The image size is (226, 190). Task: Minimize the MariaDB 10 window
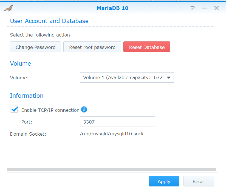pyautogui.click(x=204, y=8)
